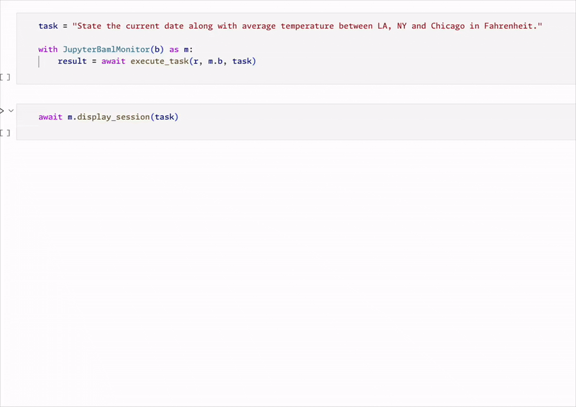Click the await keyword before m.display_session

pyautogui.click(x=50, y=117)
